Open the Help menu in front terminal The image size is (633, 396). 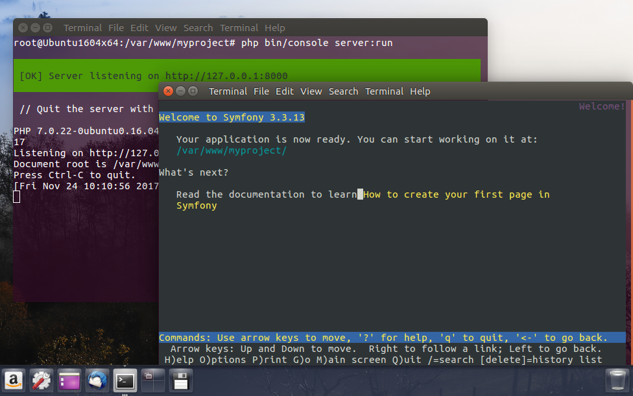[420, 91]
